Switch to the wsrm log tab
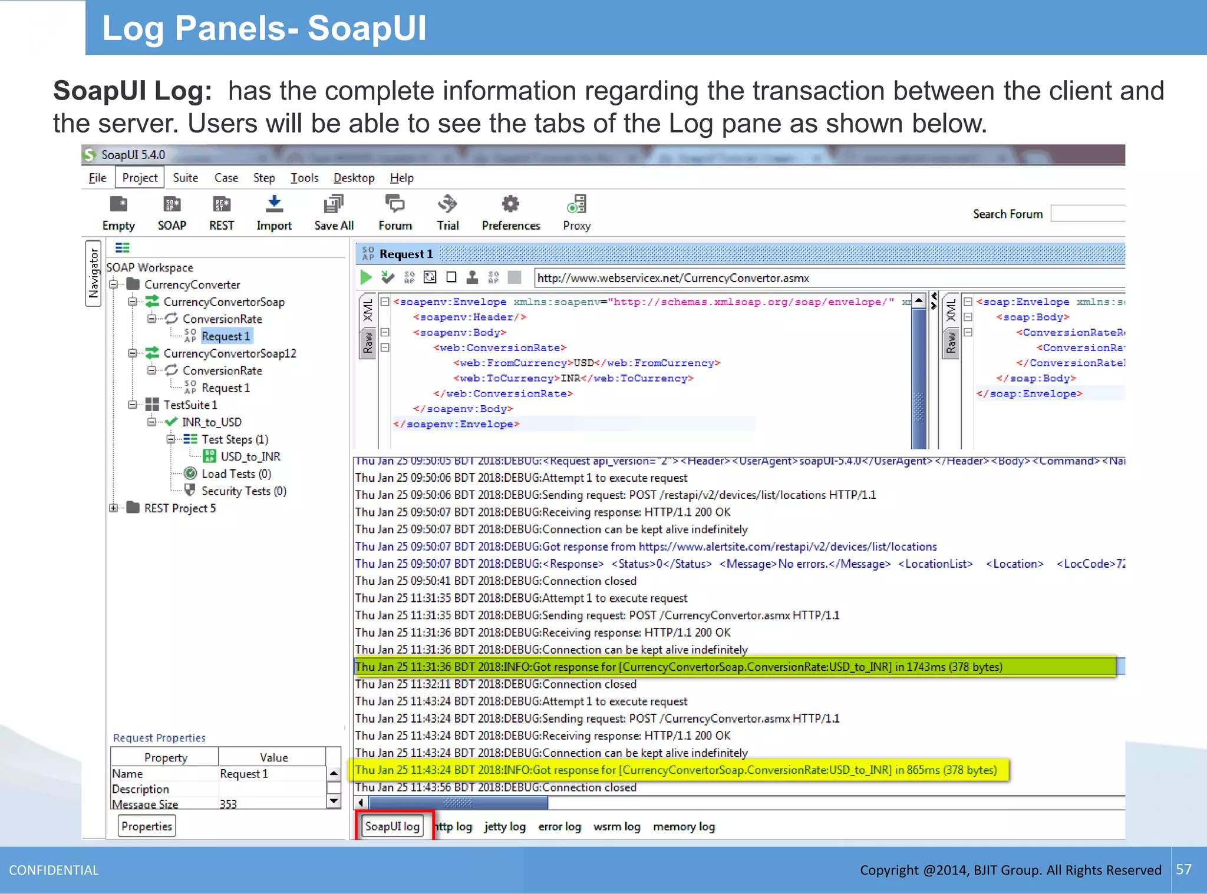The width and height of the screenshot is (1207, 894). [x=616, y=826]
